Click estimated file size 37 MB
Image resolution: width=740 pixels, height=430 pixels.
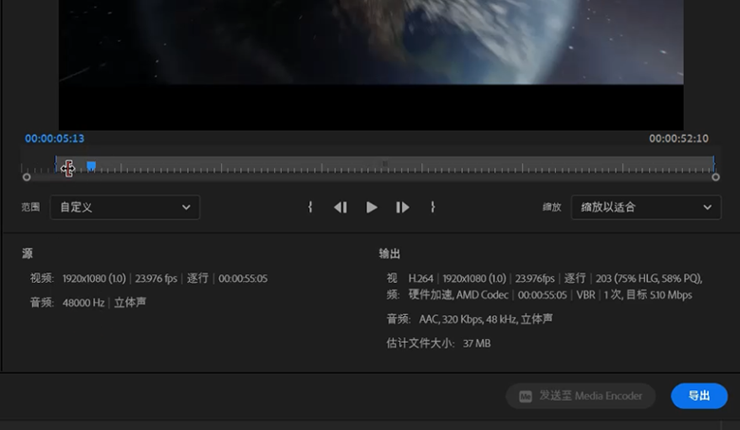[x=476, y=344]
